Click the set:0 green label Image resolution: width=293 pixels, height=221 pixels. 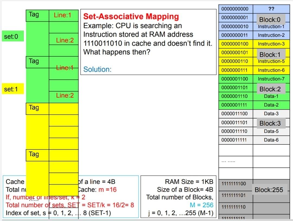(13, 36)
